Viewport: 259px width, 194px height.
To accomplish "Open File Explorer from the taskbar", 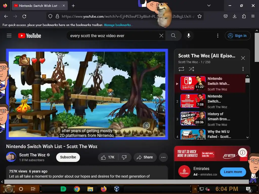I will pos(90,189).
